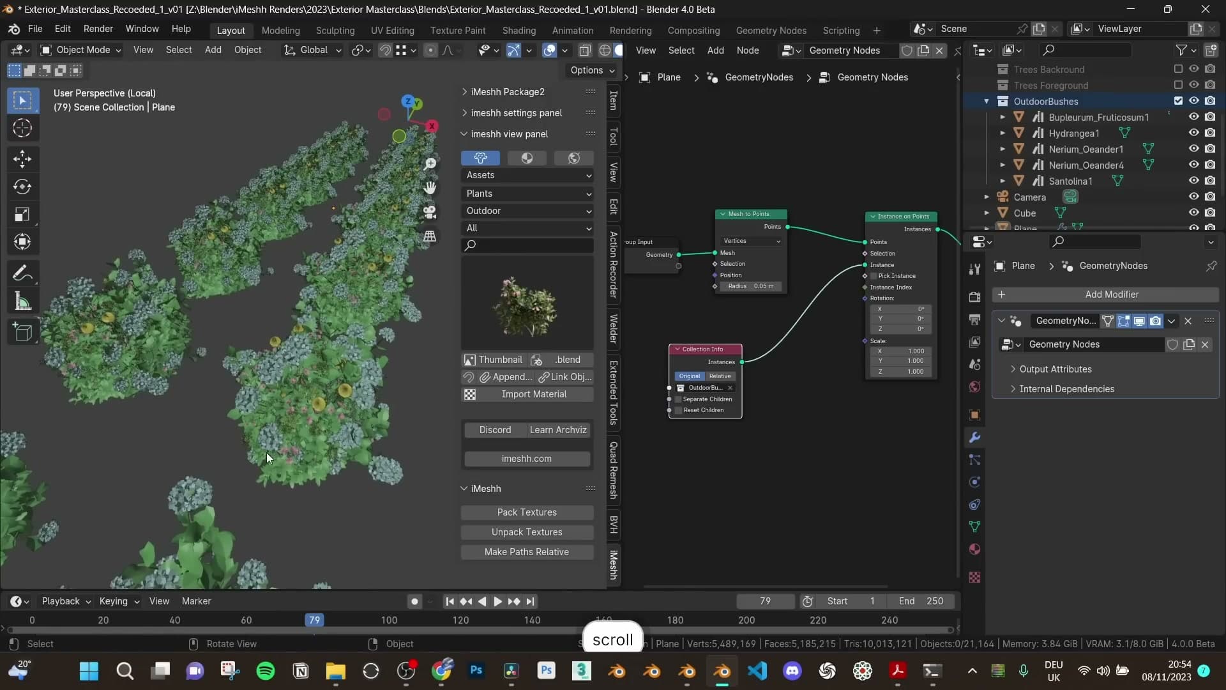Pin the Plane modifier properties
The image size is (1226, 690).
tap(1211, 266)
